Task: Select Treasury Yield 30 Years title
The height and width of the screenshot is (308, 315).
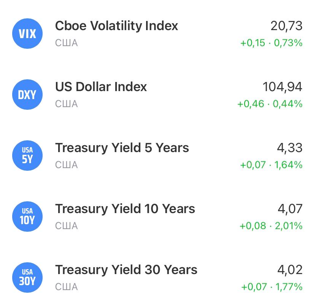Action: coord(126,270)
